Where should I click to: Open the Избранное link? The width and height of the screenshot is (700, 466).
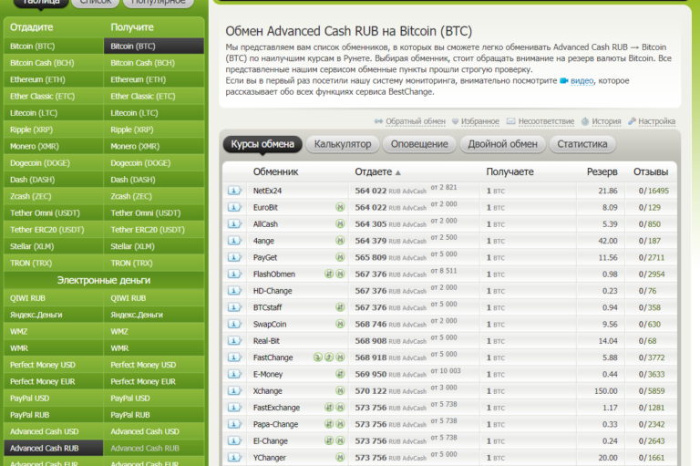click(x=480, y=121)
